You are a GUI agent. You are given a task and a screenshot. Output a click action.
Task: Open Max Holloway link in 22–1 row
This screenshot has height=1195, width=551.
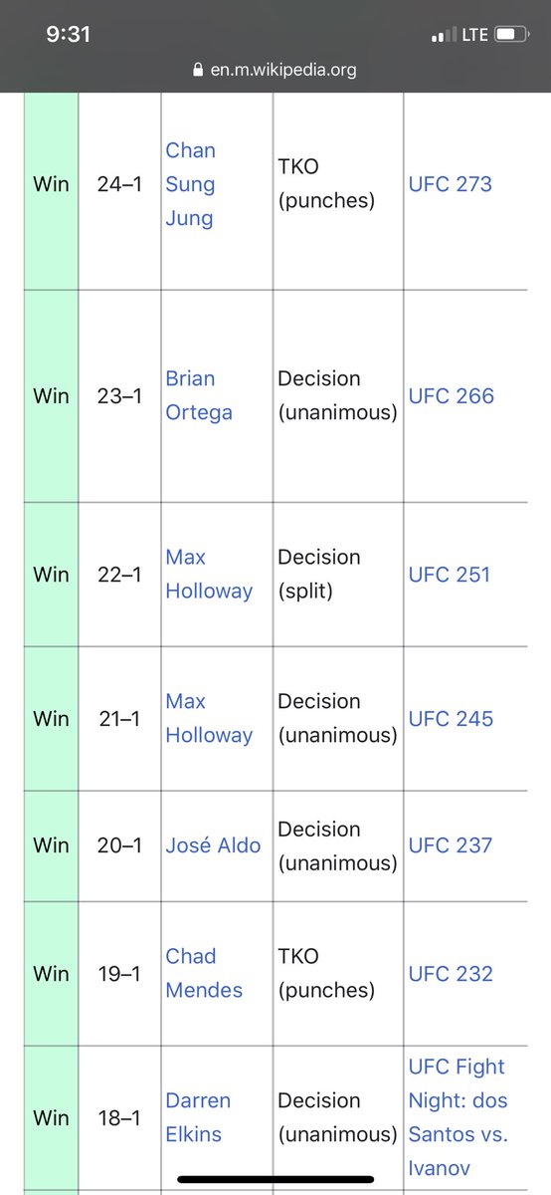coord(209,574)
